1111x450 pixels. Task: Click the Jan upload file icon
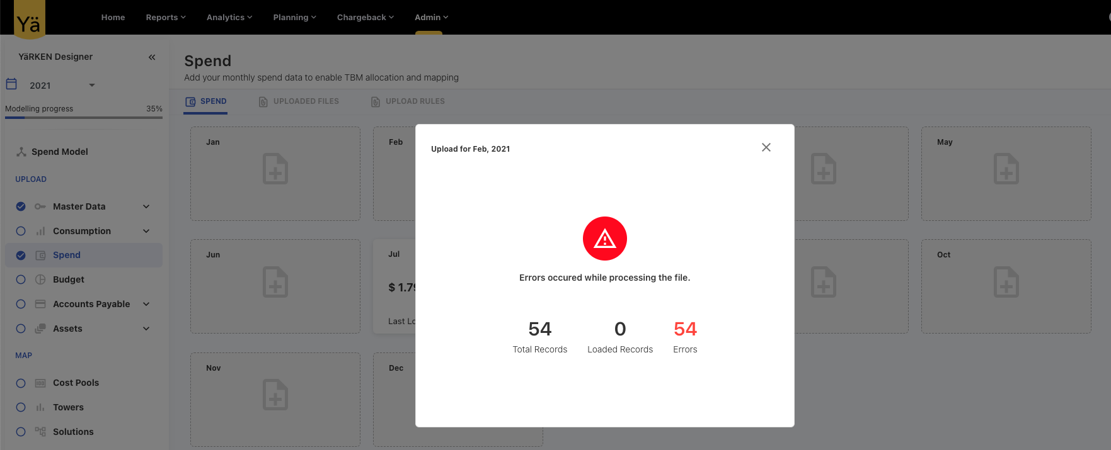pos(275,169)
